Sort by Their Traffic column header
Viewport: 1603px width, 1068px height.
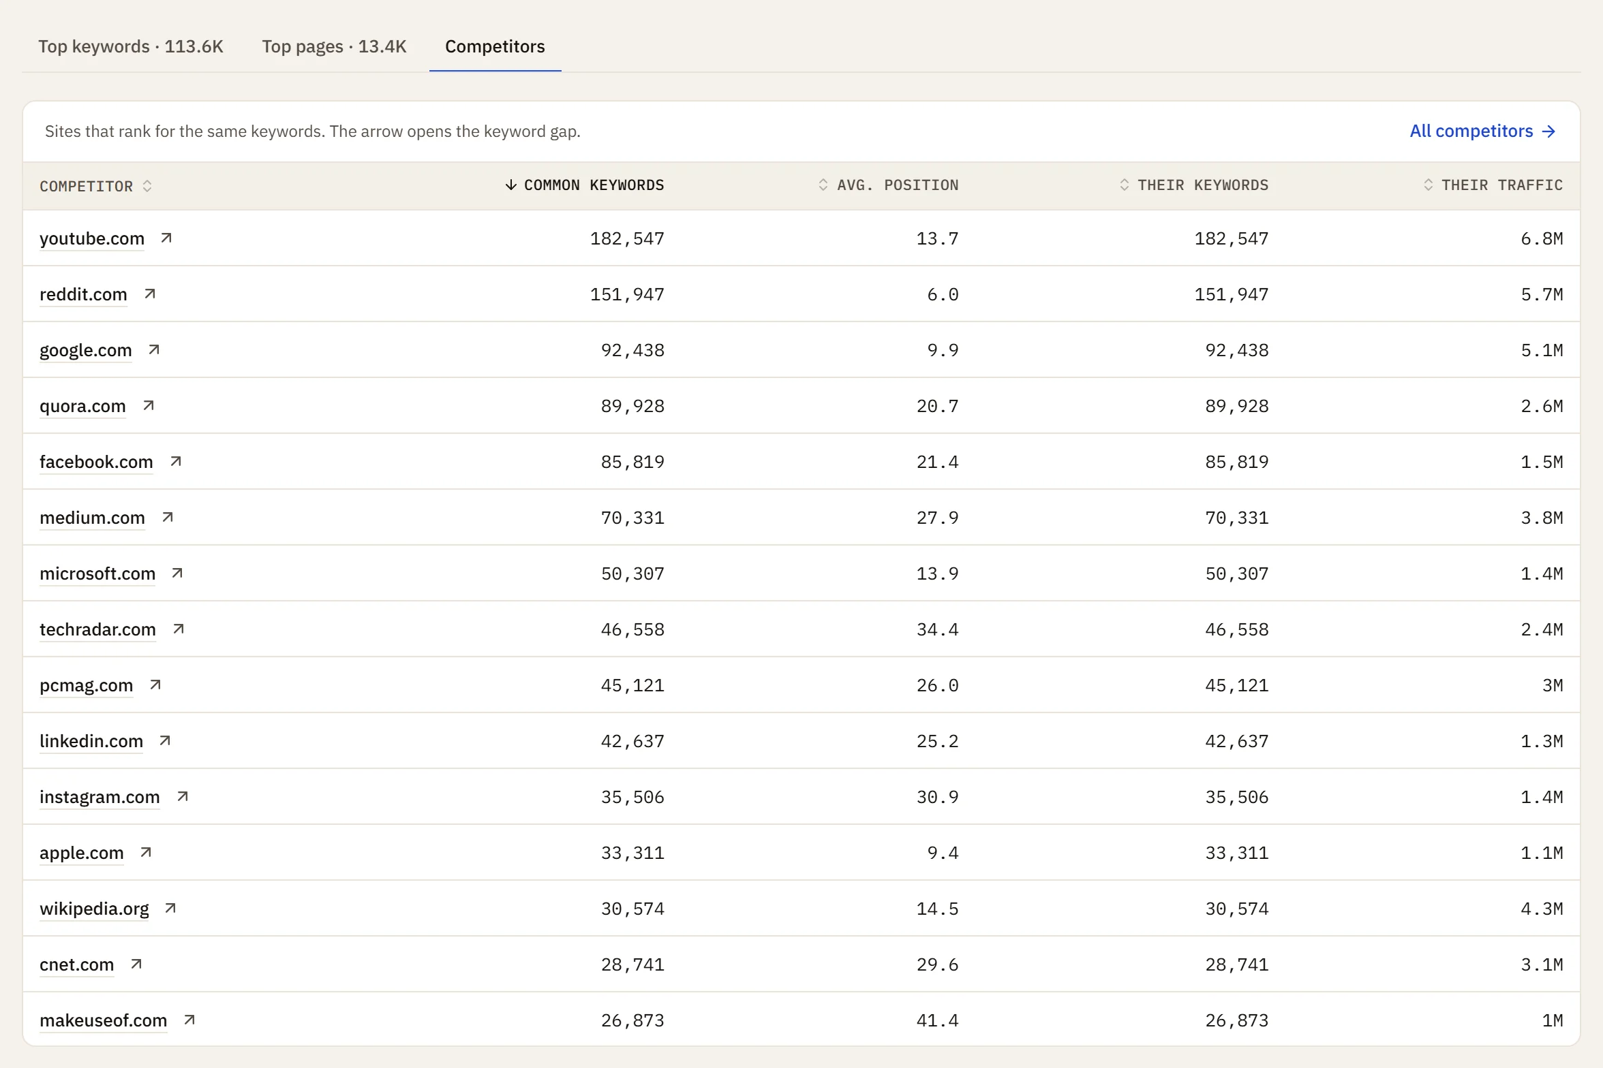coord(1493,185)
